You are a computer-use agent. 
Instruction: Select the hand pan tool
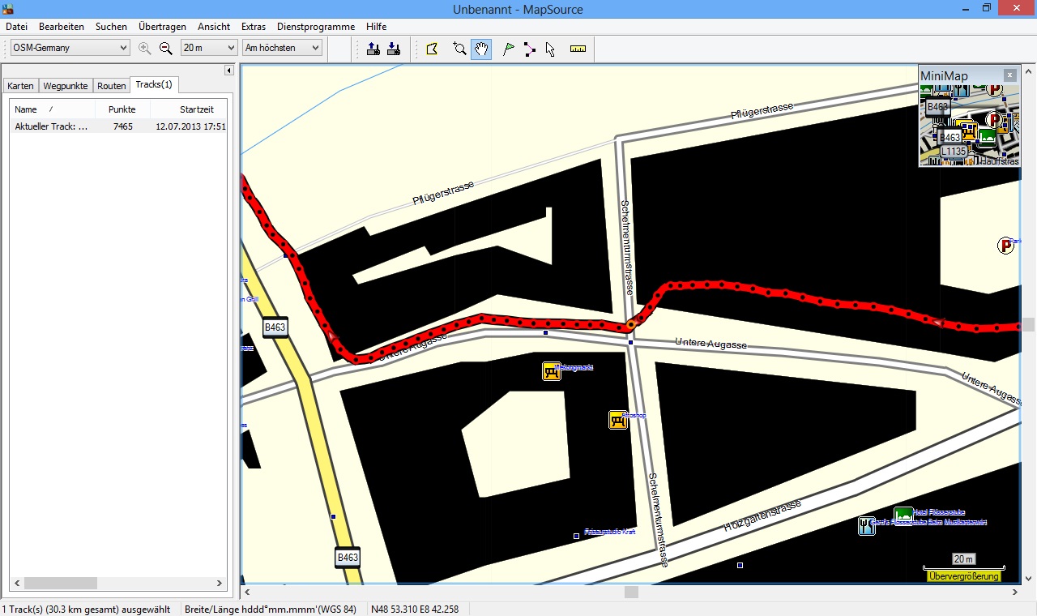coord(481,49)
